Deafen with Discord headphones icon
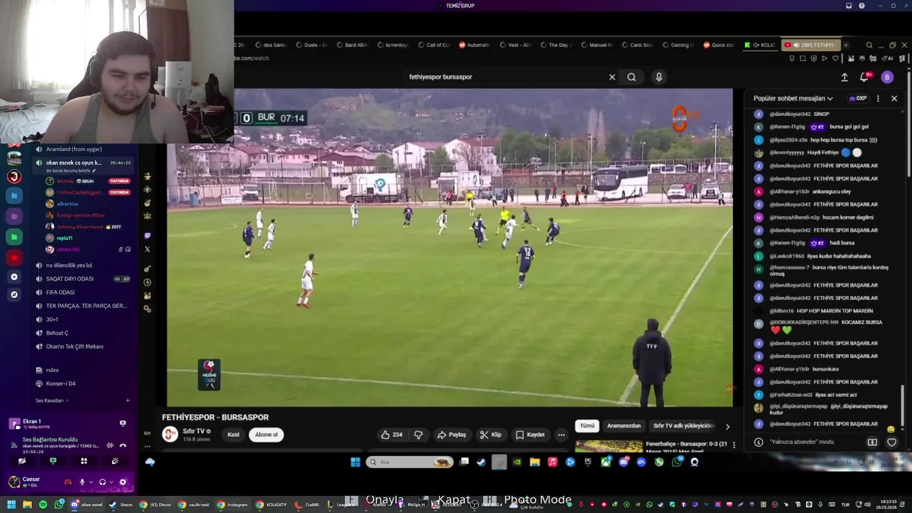The image size is (912, 513). [103, 482]
